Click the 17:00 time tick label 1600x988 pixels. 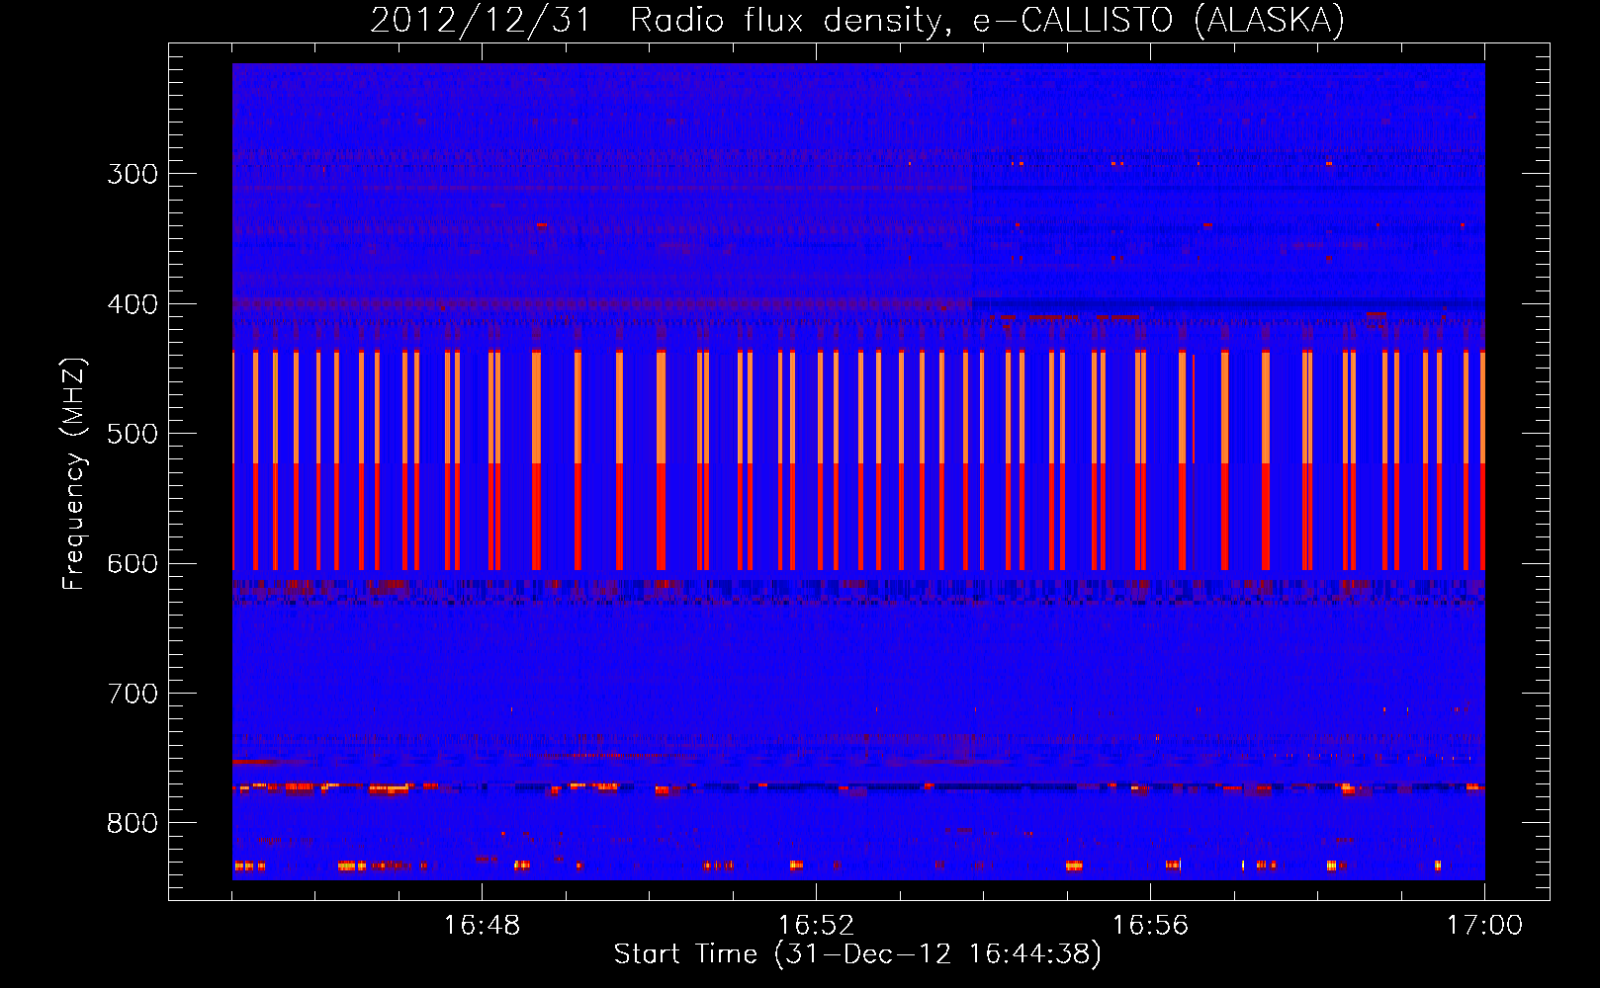pos(1484,926)
